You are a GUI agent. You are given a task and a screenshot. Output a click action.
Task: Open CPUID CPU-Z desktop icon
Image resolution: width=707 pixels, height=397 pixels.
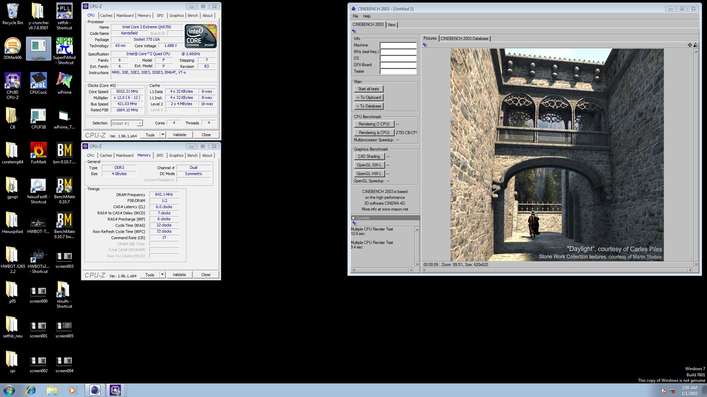[x=12, y=85]
